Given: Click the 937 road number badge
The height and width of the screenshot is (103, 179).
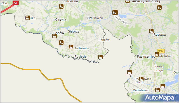Looking at the screenshot, I should pyautogui.click(x=161, y=51).
